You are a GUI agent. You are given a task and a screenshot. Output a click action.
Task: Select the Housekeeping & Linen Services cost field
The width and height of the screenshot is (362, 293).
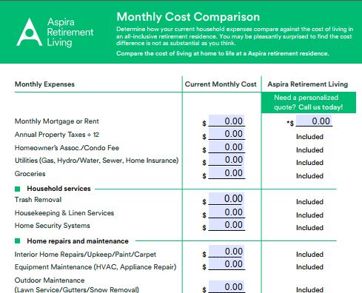point(227,212)
